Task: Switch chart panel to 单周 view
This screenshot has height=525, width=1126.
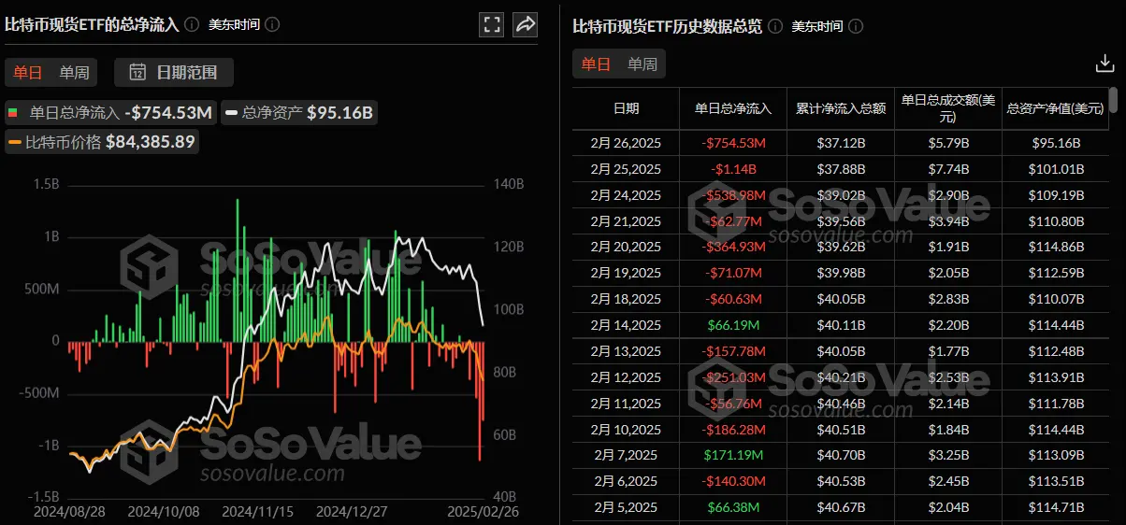Action: pos(74,72)
